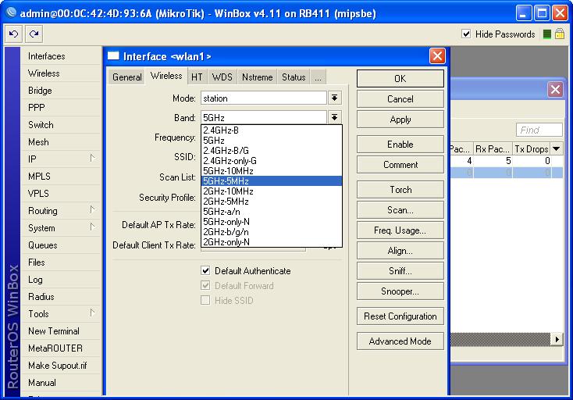Open the WDS tab
The width and height of the screenshot is (573, 400).
(x=222, y=77)
